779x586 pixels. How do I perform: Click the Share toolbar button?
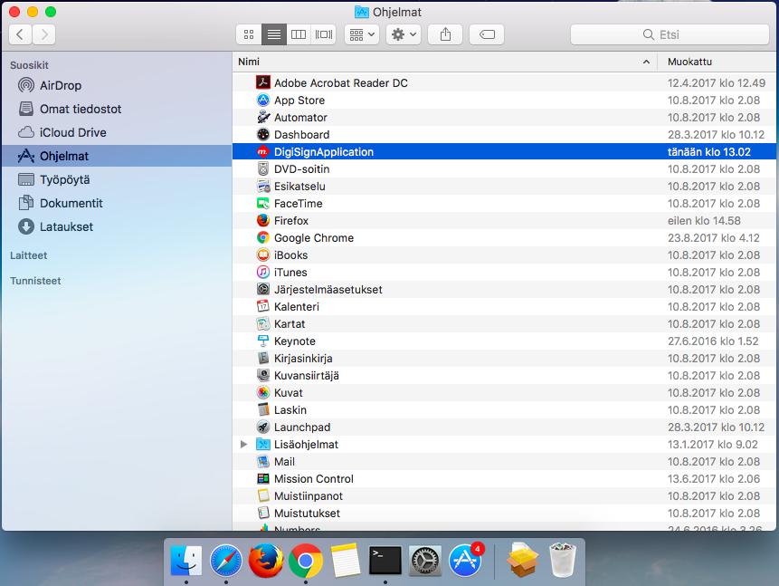[446, 34]
